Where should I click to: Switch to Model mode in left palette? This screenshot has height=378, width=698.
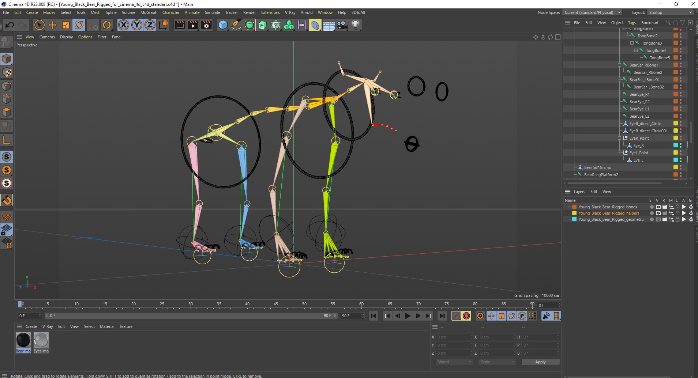coord(7,59)
